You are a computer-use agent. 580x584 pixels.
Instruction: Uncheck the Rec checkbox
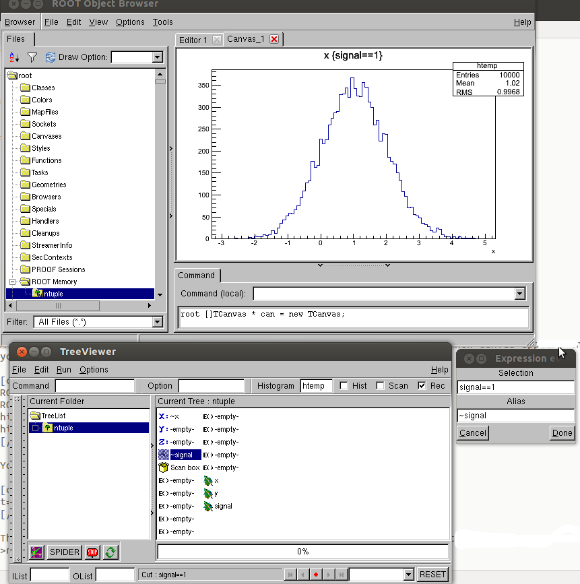pos(422,386)
